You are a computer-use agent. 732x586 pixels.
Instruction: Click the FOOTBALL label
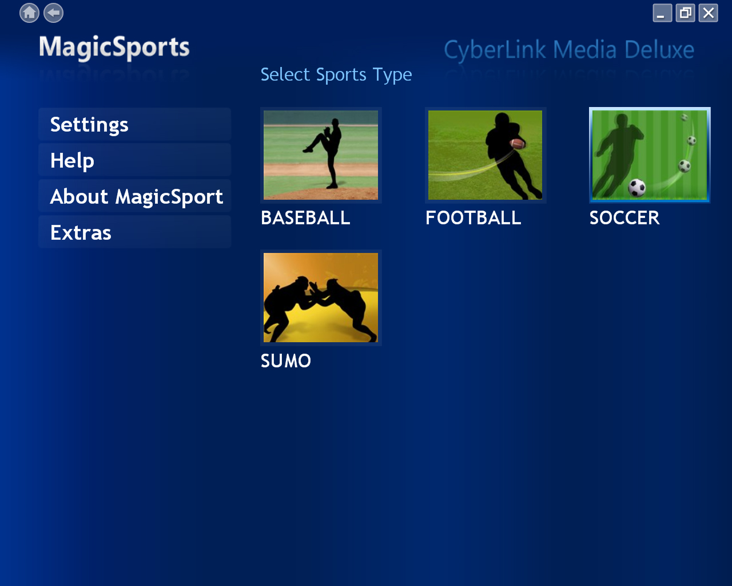tap(474, 218)
